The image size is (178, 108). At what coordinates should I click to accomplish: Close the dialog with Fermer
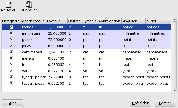pos(165,103)
